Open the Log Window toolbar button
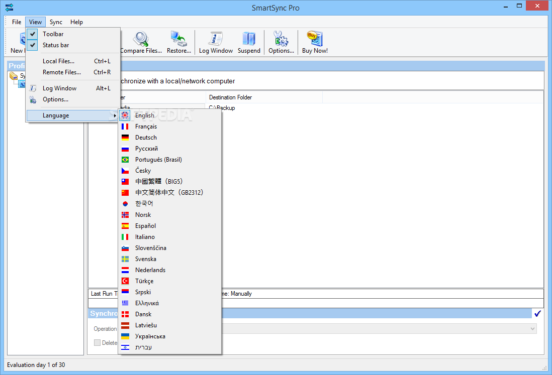Viewport: 552px width, 375px height. 216,43
